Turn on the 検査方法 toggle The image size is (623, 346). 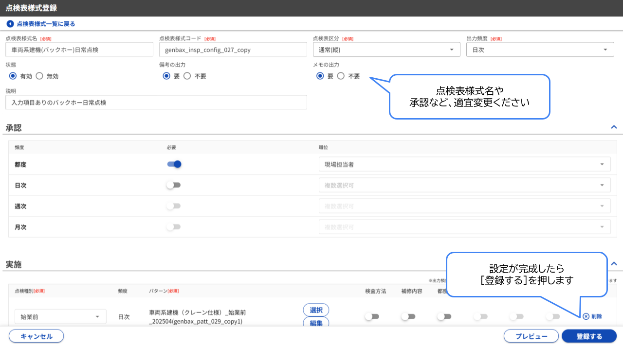click(x=372, y=316)
